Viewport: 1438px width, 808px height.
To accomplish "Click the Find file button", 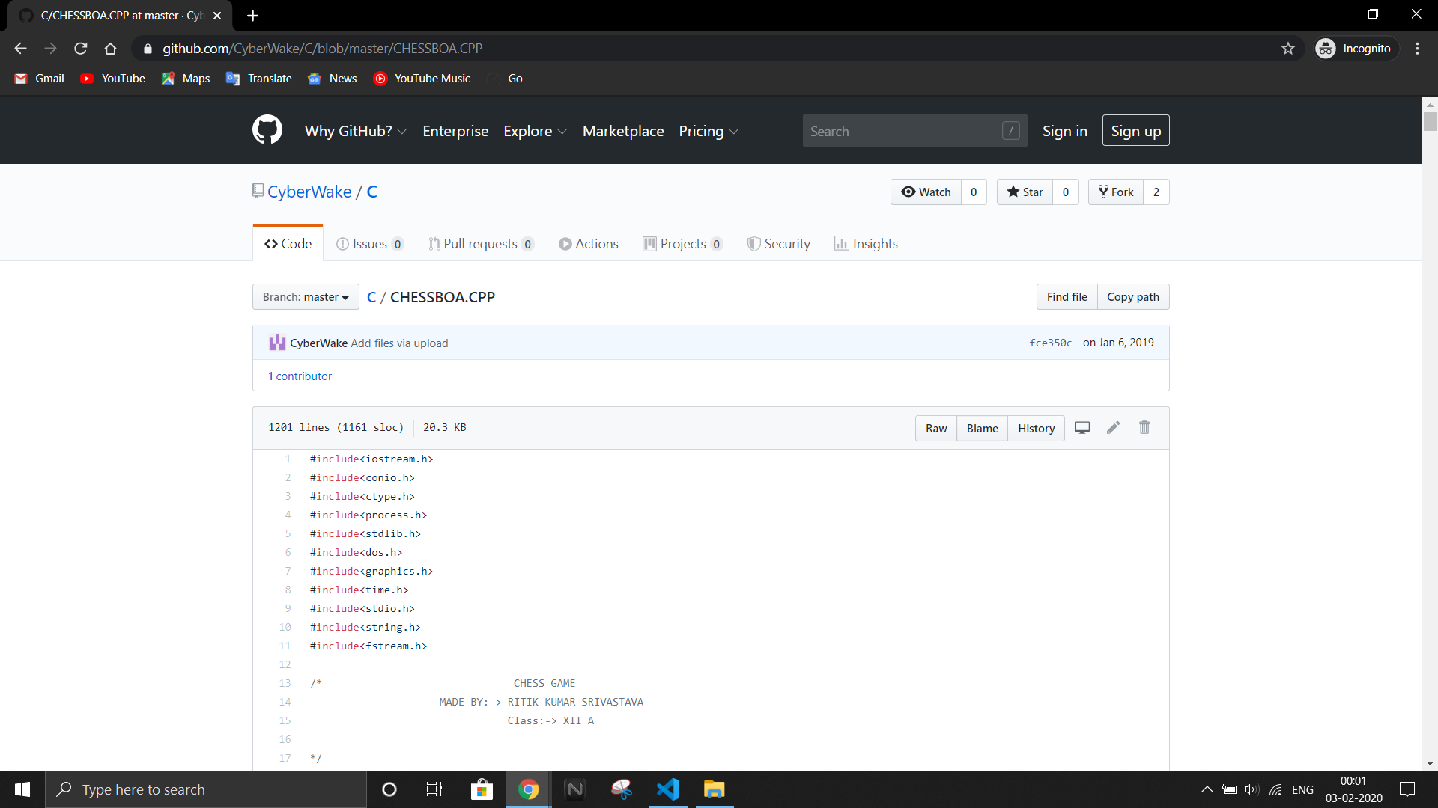I will click(x=1067, y=297).
